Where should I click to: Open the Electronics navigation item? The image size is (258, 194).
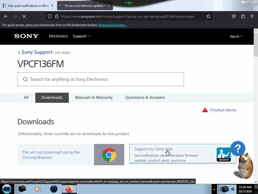pos(58,36)
